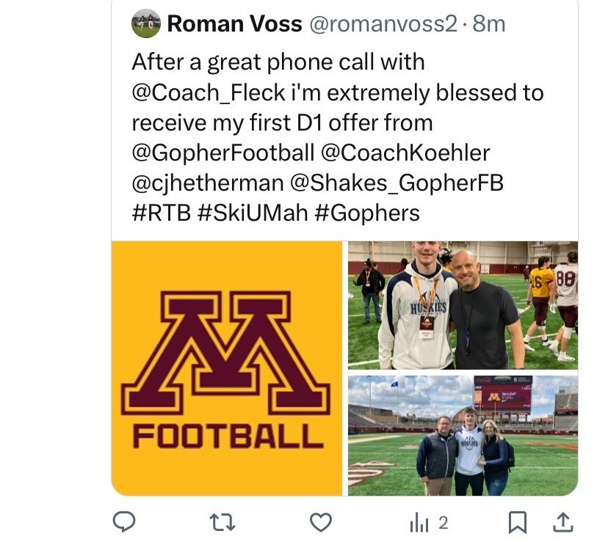
Task: Open the @cjhetherman mention
Action: pyautogui.click(x=208, y=183)
